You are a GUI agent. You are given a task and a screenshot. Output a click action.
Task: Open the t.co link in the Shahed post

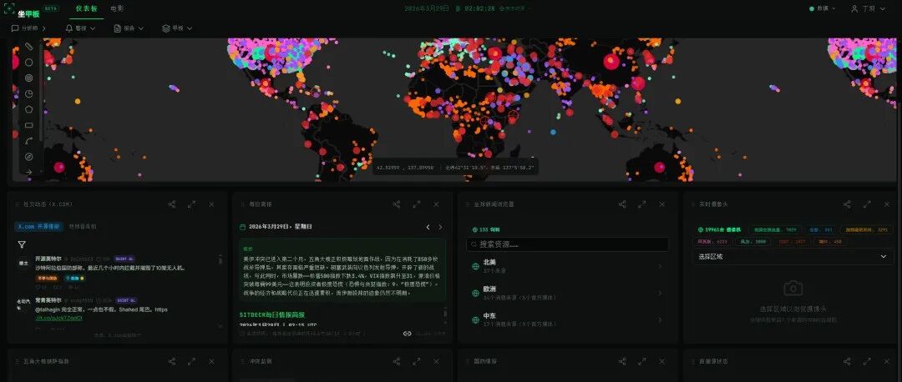click(58, 318)
